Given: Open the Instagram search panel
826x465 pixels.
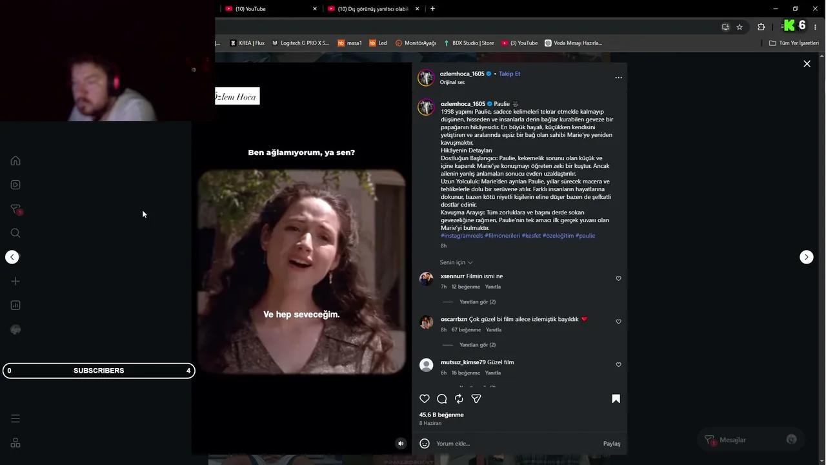Looking at the screenshot, I should click(15, 233).
